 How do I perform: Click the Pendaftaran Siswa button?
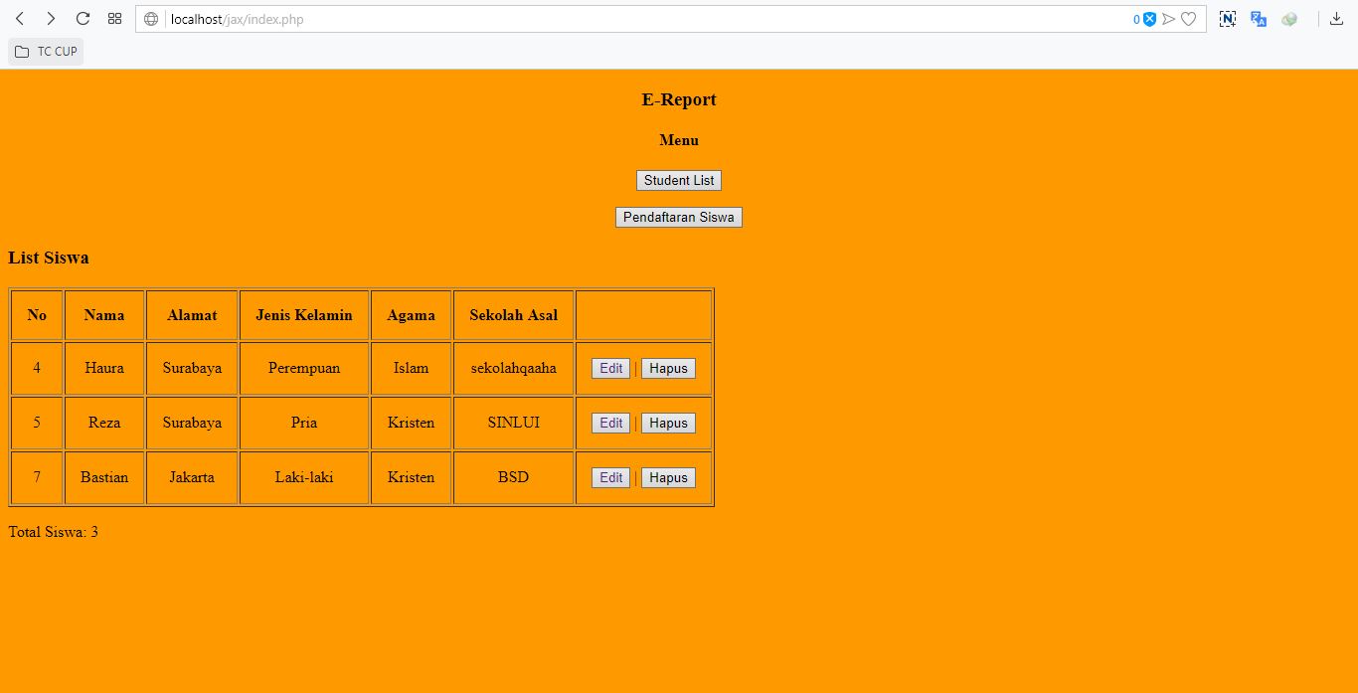pyautogui.click(x=679, y=217)
